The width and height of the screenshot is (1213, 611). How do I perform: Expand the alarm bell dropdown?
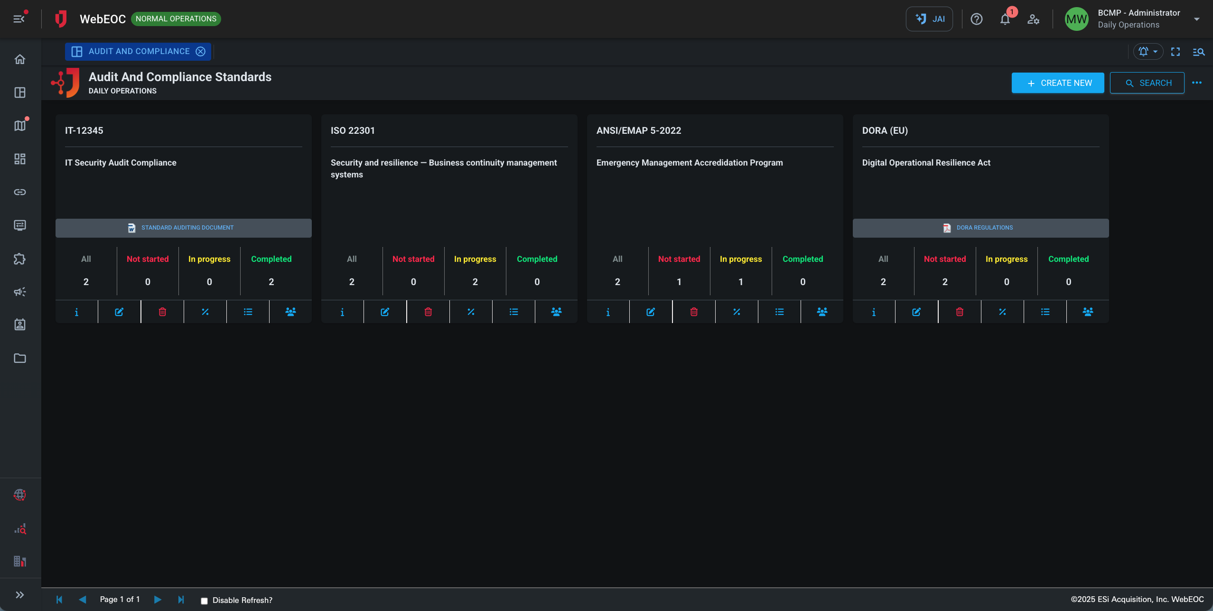[1148, 51]
